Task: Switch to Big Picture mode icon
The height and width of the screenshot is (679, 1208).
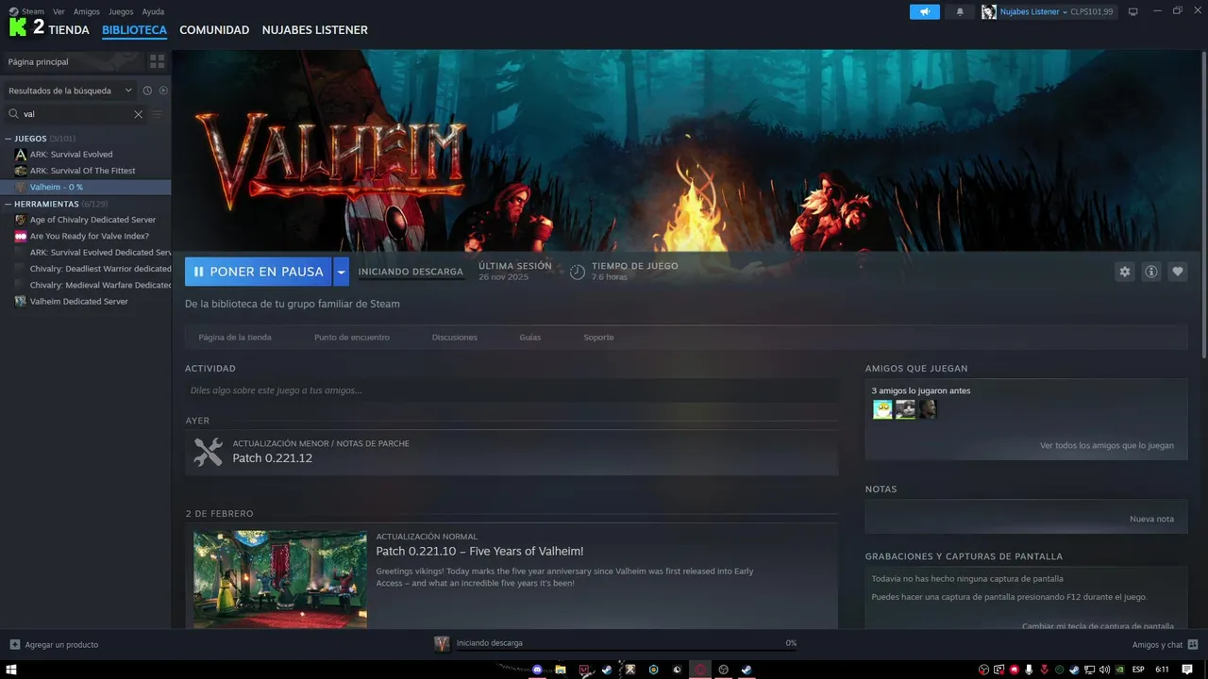Action: [1133, 11]
